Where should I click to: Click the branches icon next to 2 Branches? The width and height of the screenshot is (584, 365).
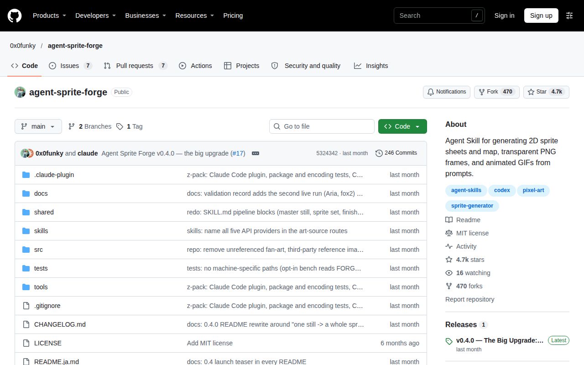tap(72, 126)
